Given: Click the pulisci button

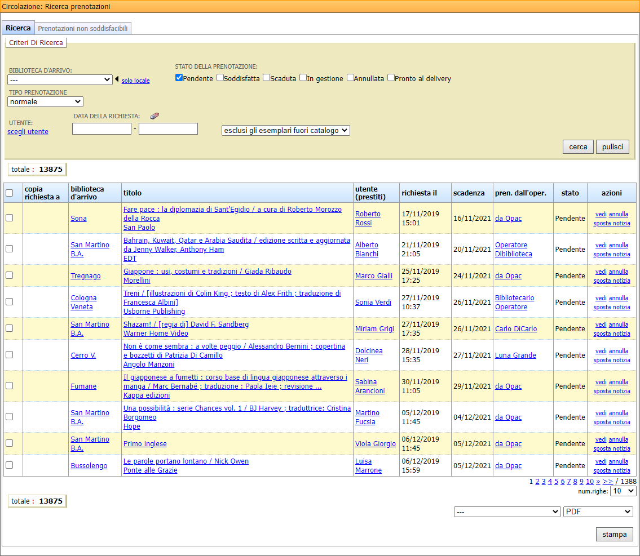Looking at the screenshot, I should click(x=612, y=146).
